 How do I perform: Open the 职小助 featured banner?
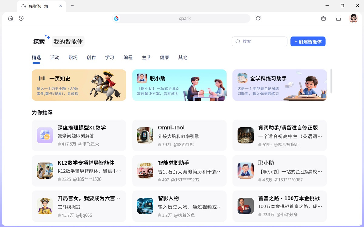(x=179, y=85)
